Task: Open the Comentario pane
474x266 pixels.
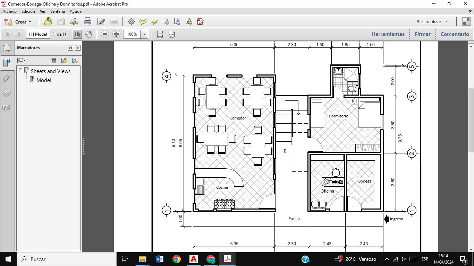Action: pos(455,34)
